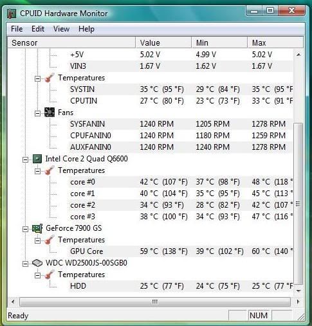Click the Sensor column header
The image size is (312, 326).
click(x=71, y=42)
